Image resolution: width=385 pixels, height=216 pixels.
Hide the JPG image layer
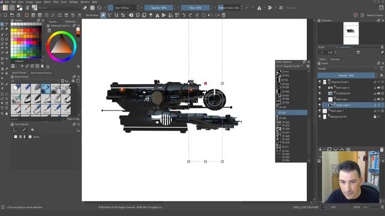(x=319, y=94)
